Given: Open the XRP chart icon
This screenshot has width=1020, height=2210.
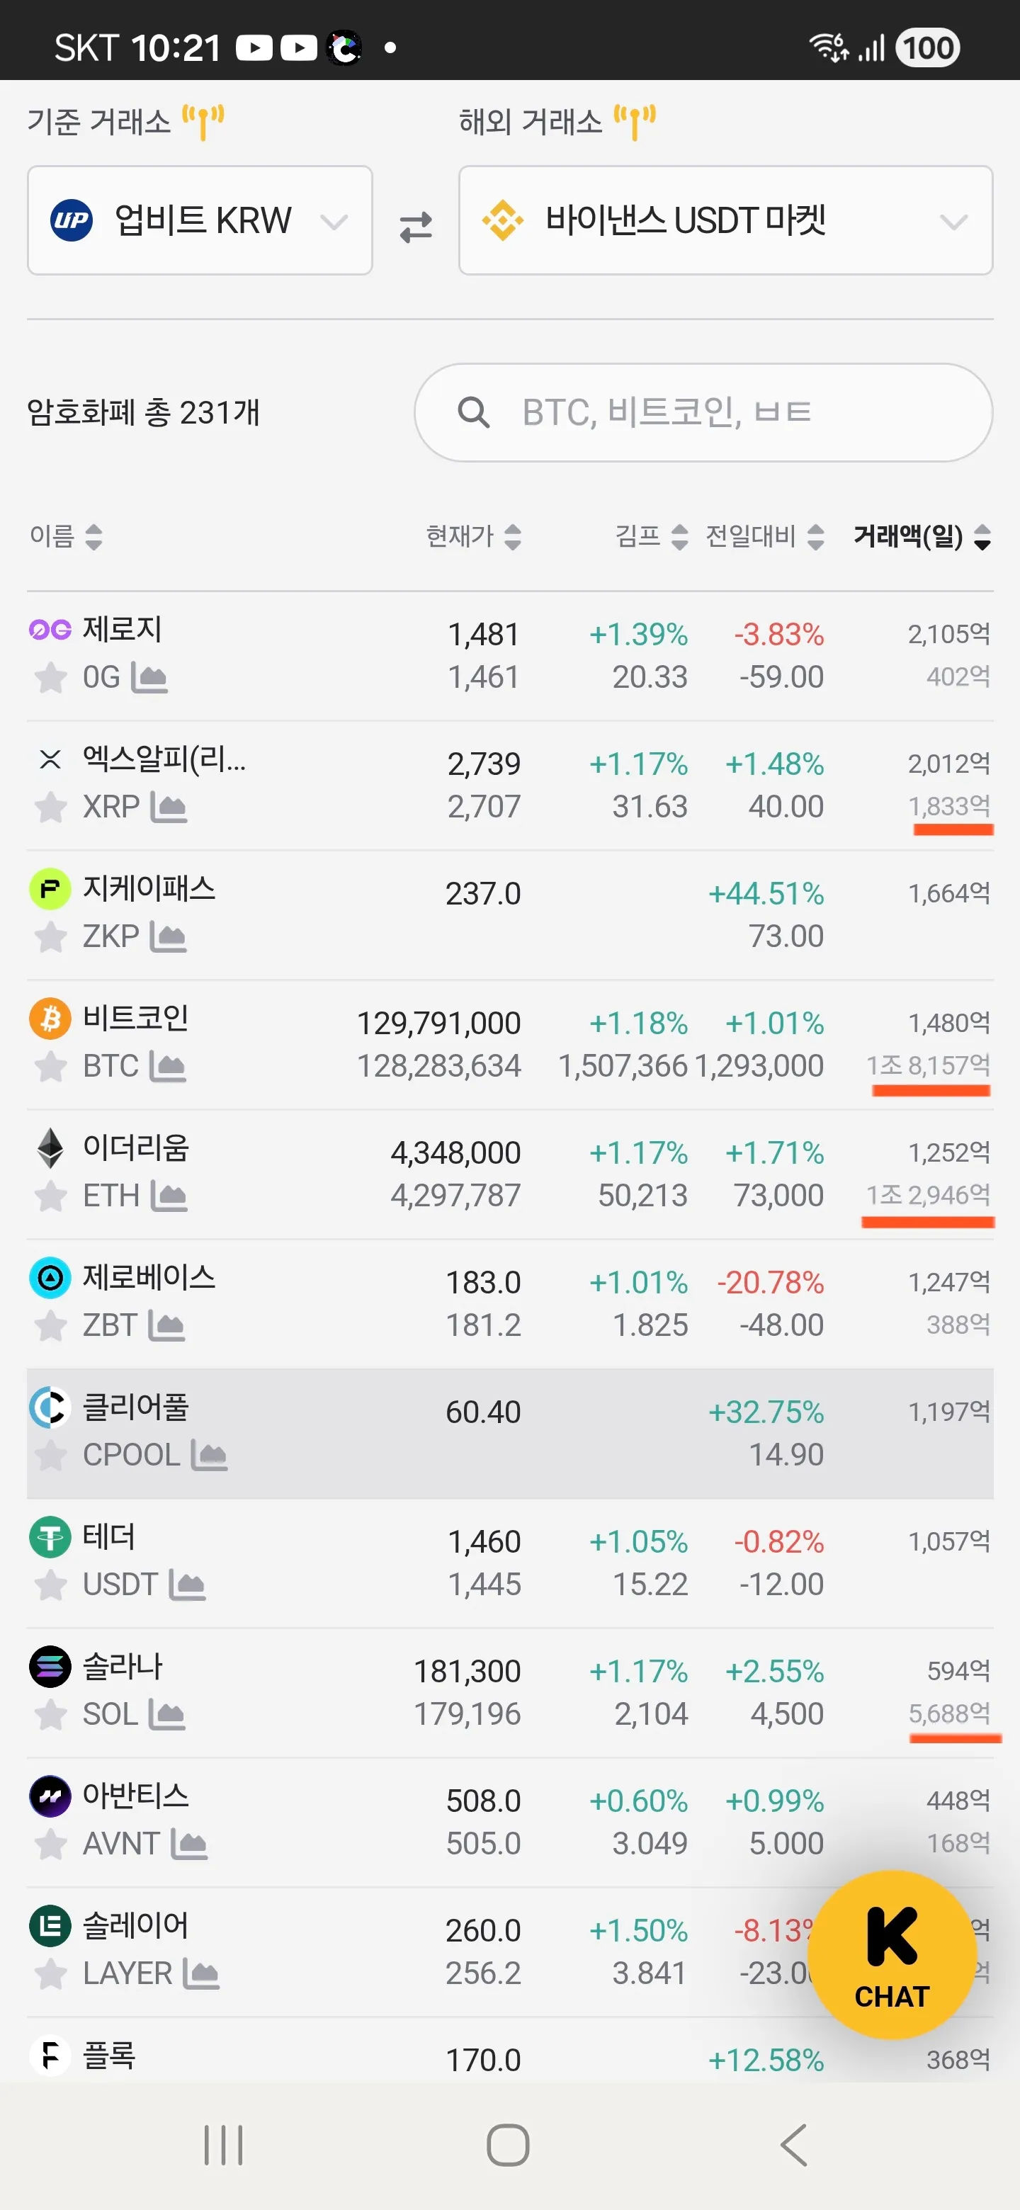Looking at the screenshot, I should [x=168, y=807].
